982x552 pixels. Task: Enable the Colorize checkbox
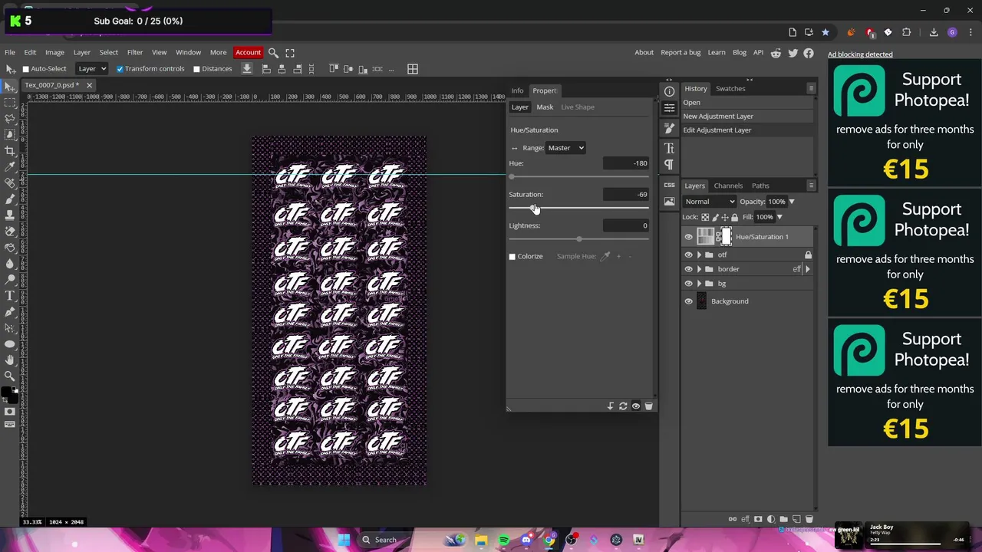(512, 257)
